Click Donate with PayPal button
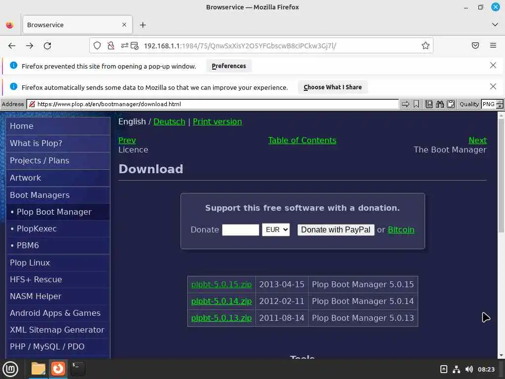Image resolution: width=505 pixels, height=379 pixels. coord(335,230)
